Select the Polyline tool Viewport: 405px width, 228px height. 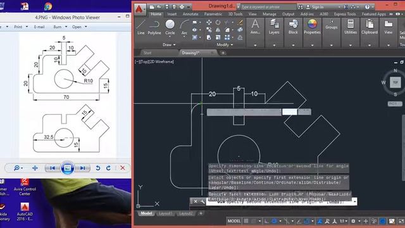pyautogui.click(x=154, y=27)
